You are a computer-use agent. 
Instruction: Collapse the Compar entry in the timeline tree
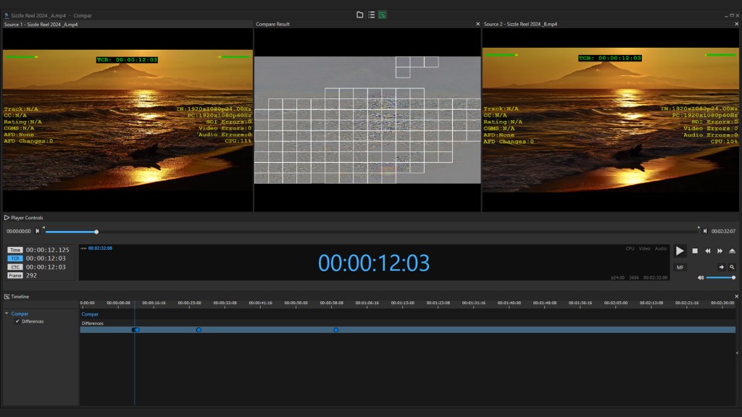6,313
